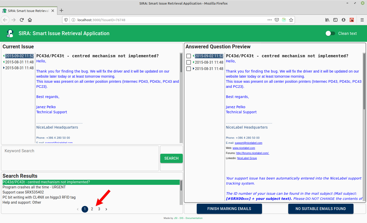Check the first 2015-08-31 11:48 email checkbox
The image size is (367, 223).
pyautogui.click(x=189, y=62)
